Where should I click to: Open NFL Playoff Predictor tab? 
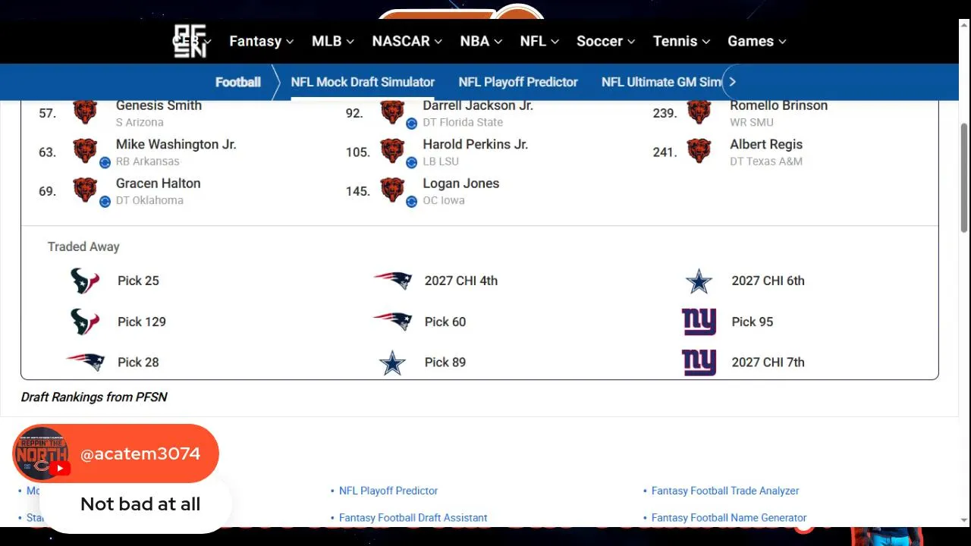tap(518, 82)
